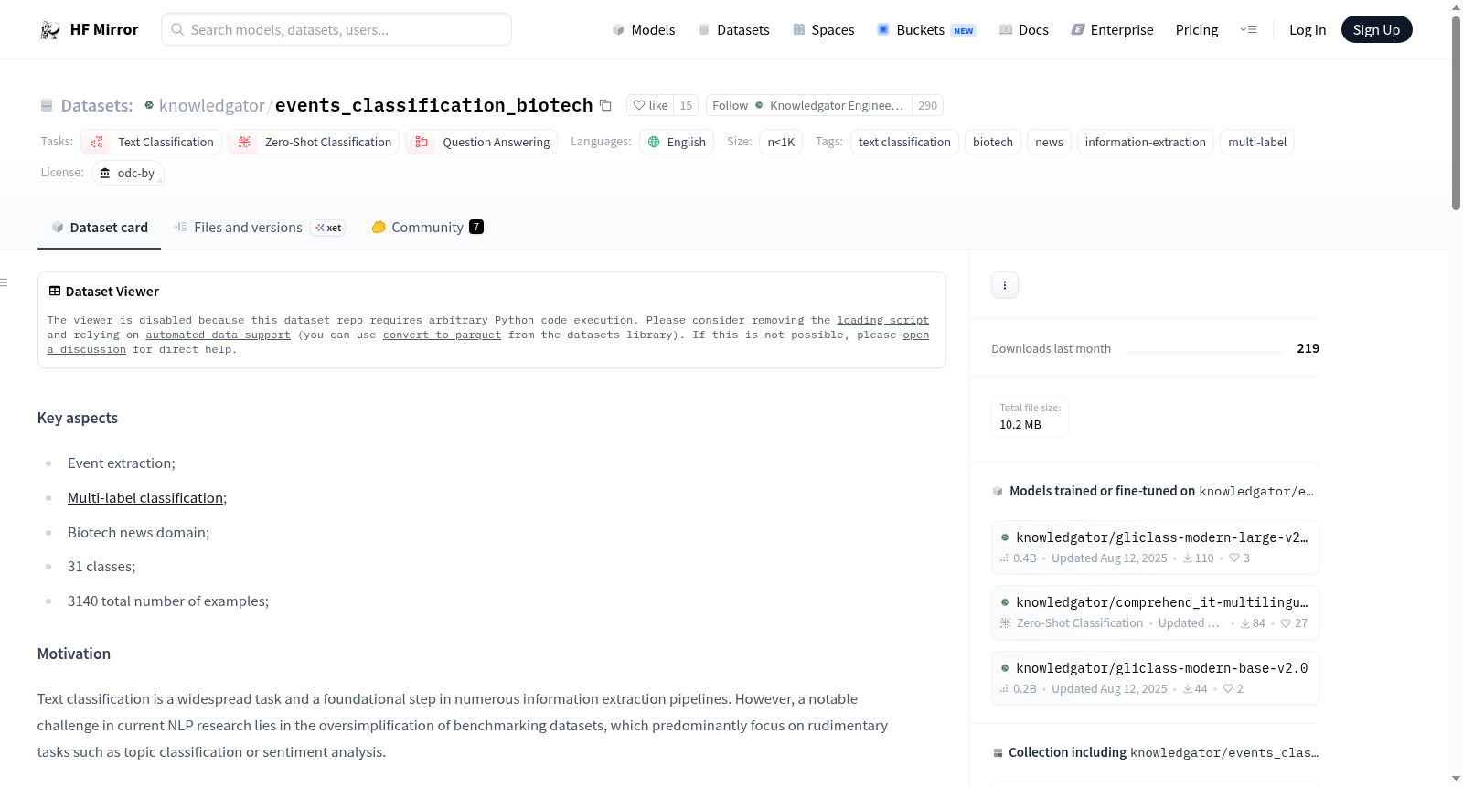Select the English language tag

click(677, 142)
